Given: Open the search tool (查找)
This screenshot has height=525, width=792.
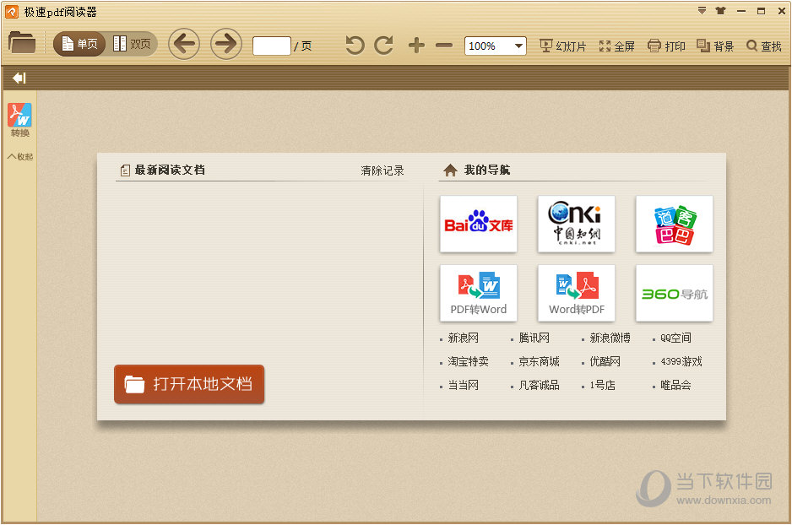Looking at the screenshot, I should [763, 46].
